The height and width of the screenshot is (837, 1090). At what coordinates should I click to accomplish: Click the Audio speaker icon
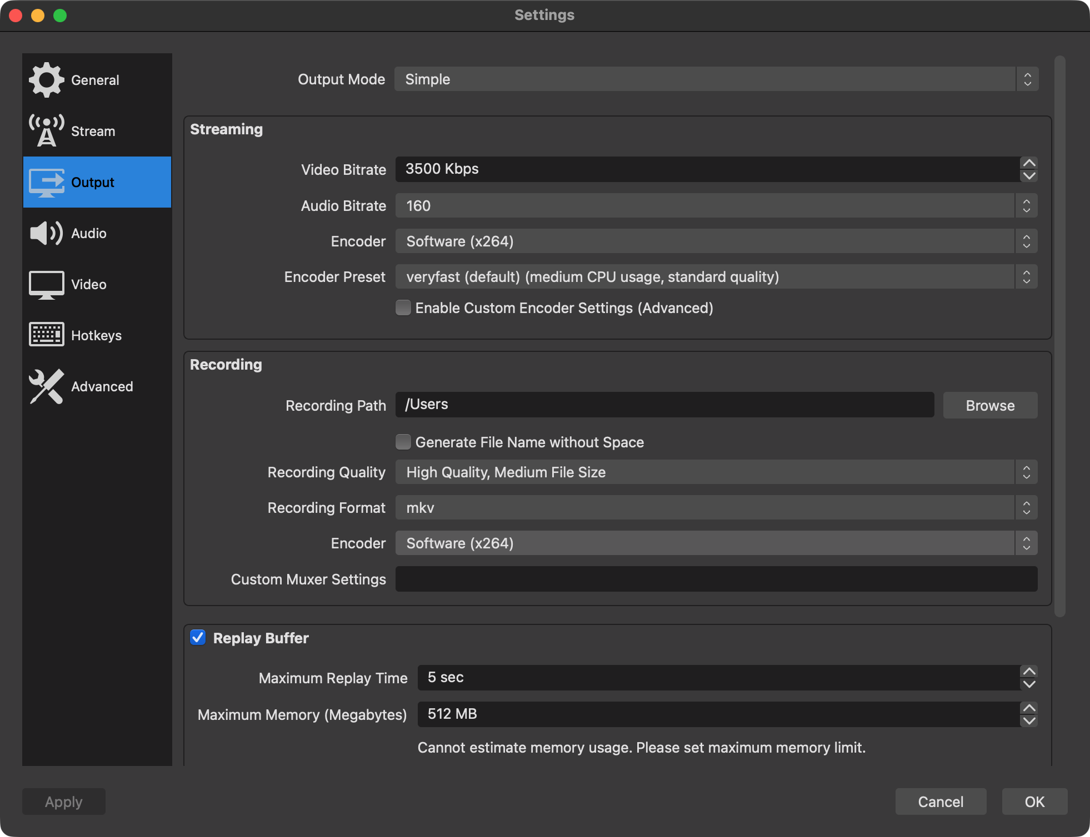(x=46, y=233)
